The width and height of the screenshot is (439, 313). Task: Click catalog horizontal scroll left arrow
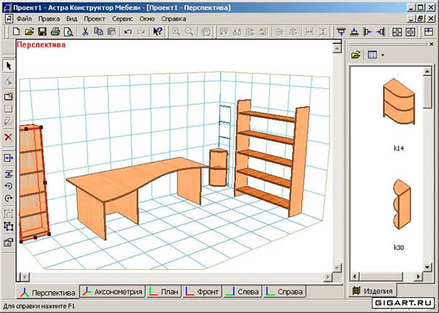pos(354,277)
